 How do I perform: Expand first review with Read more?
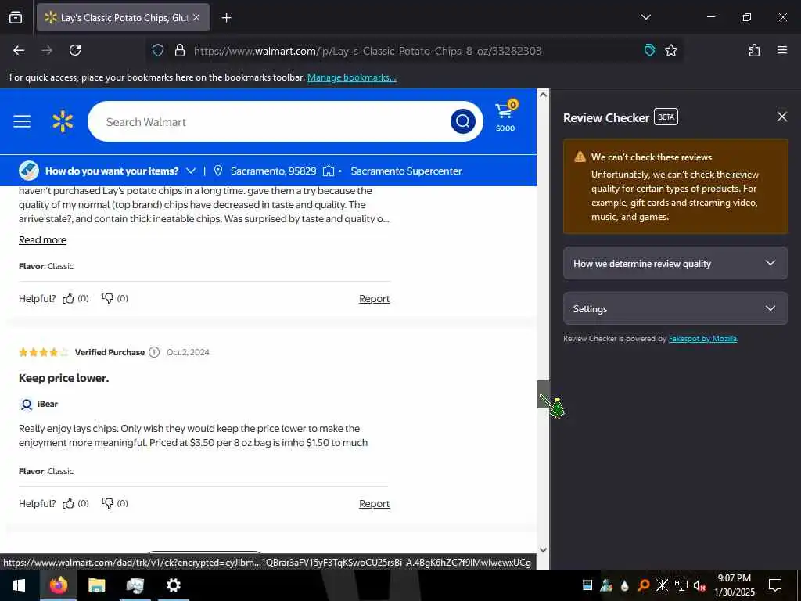[x=42, y=240]
